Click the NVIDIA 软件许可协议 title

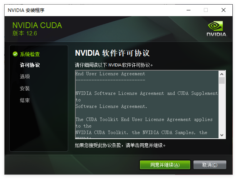[112, 53]
